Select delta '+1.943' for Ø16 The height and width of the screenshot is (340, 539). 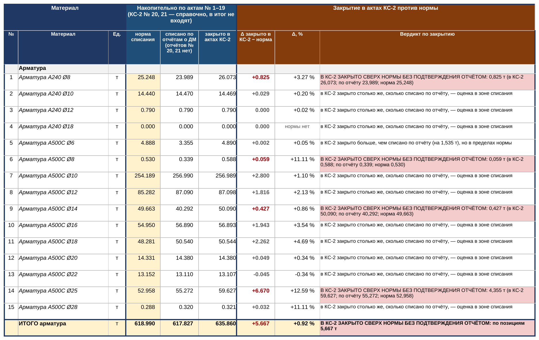point(256,229)
